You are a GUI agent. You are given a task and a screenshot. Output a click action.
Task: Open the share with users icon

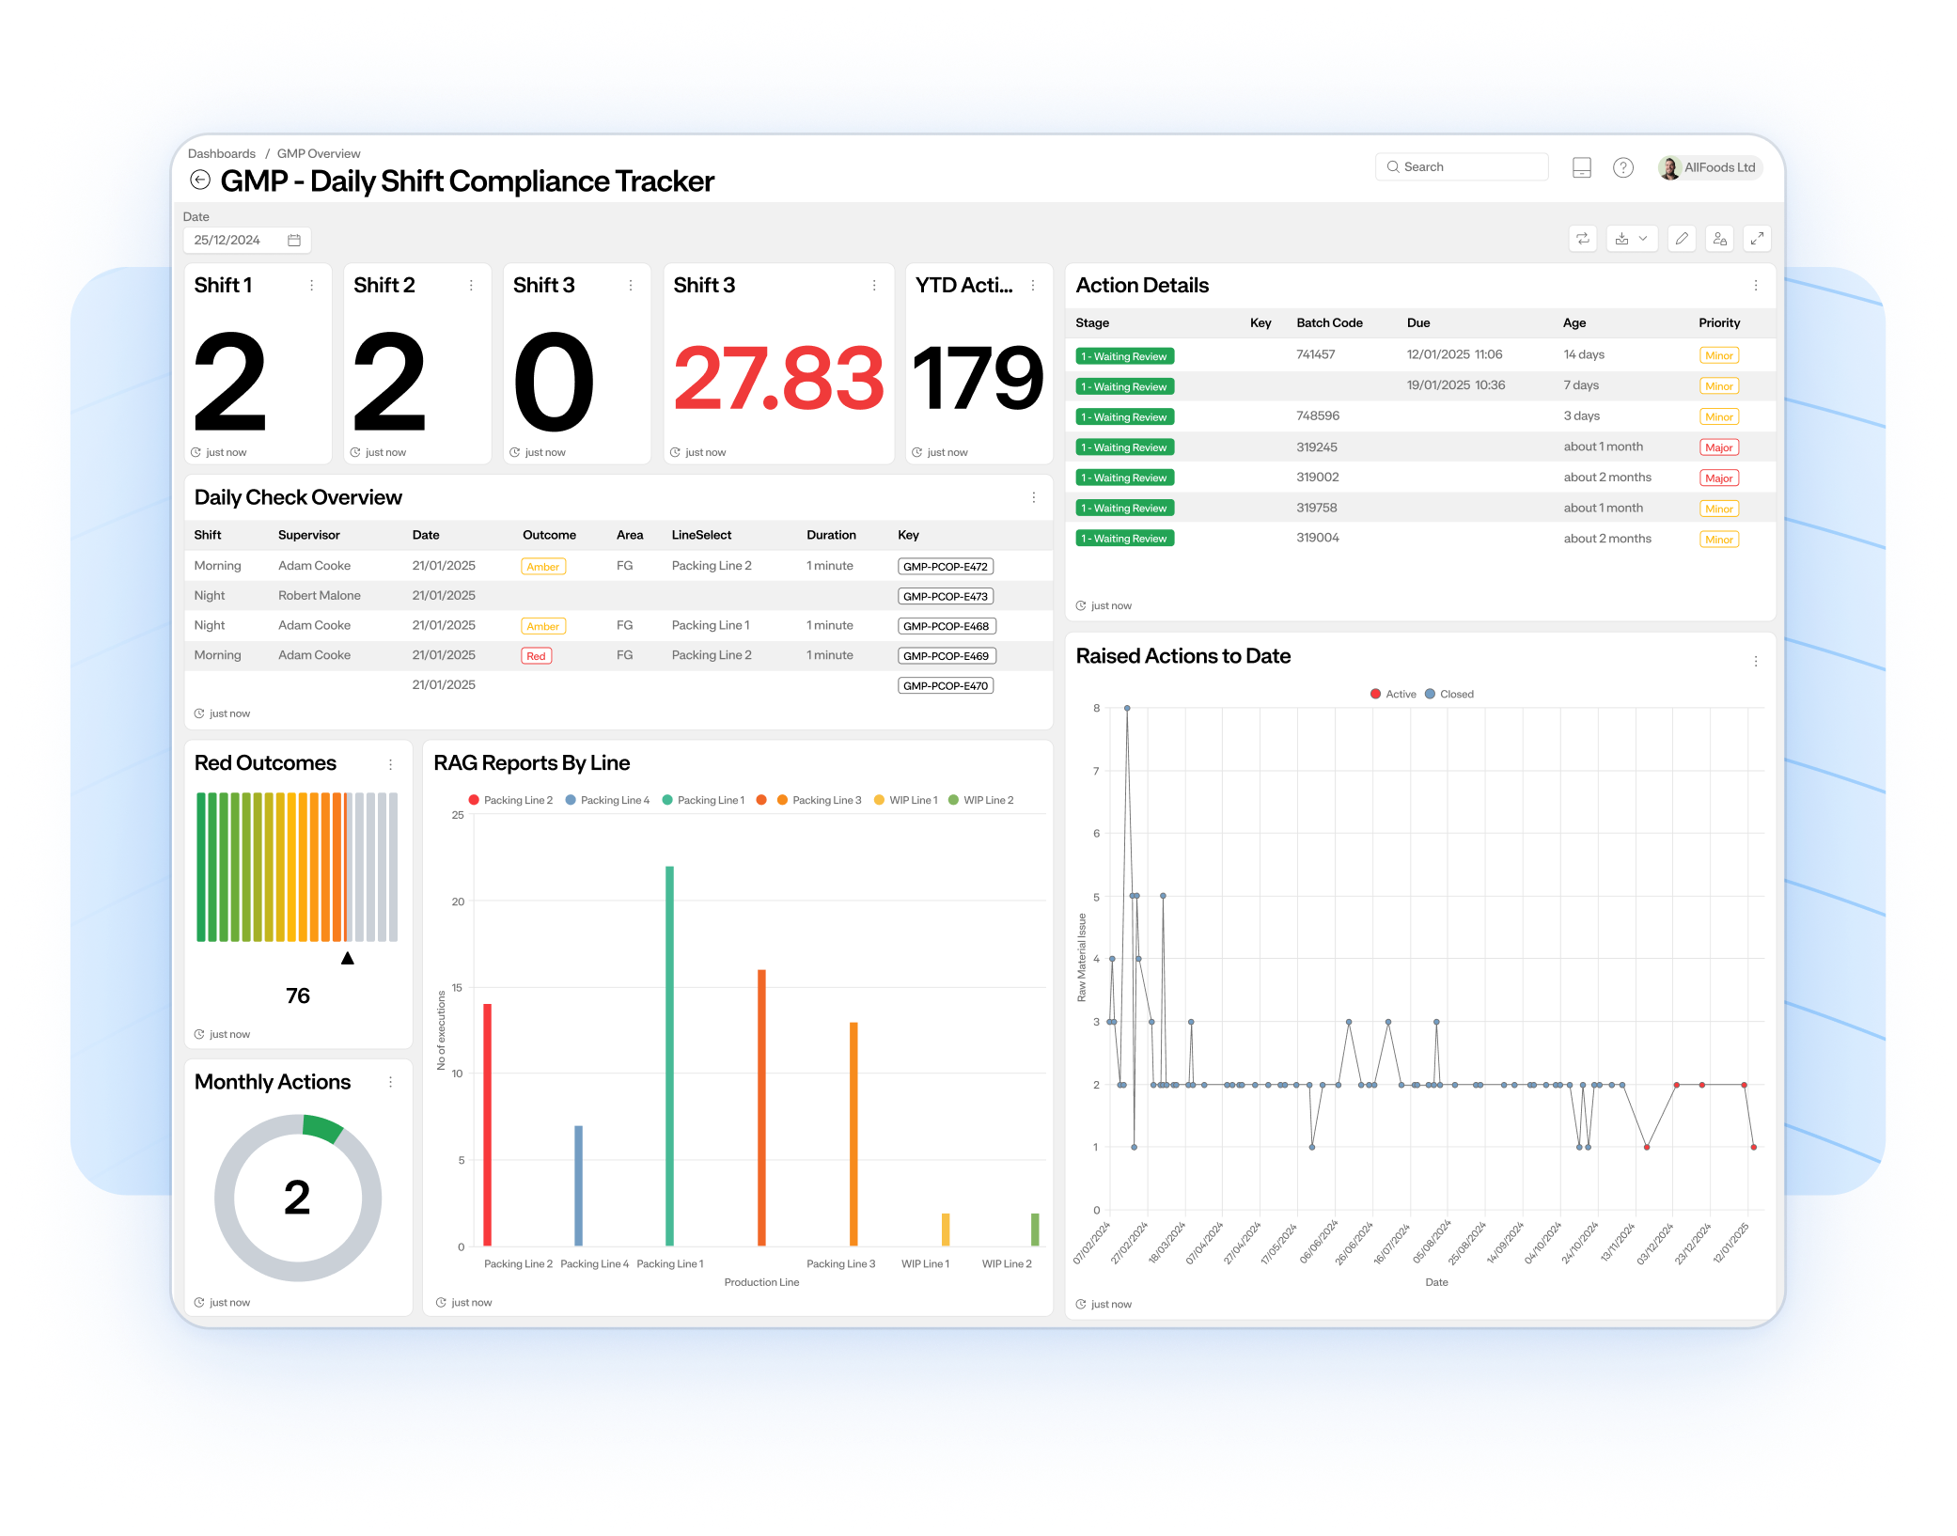[1719, 239]
